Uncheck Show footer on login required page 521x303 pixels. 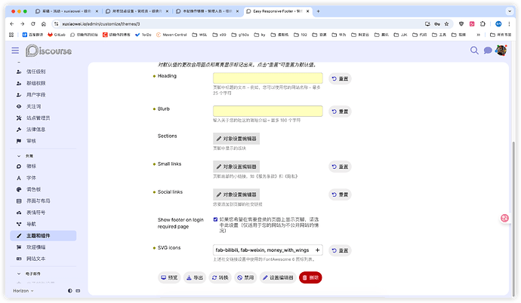coord(216,219)
